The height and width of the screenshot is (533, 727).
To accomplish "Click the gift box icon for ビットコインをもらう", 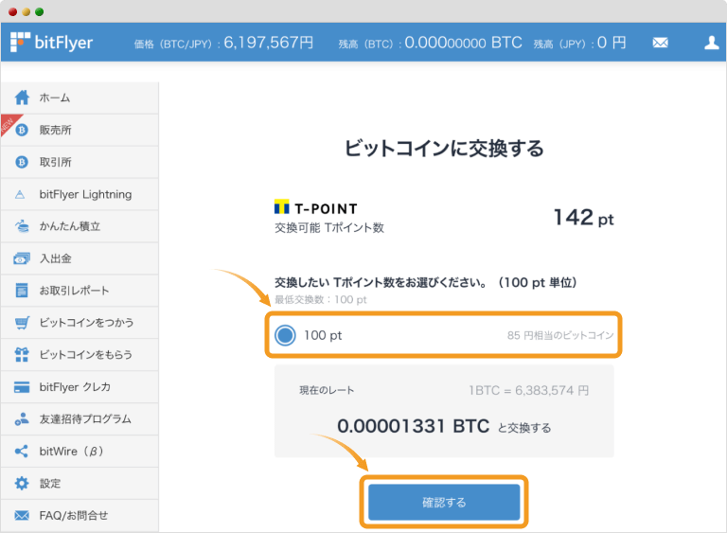I will click(x=22, y=354).
